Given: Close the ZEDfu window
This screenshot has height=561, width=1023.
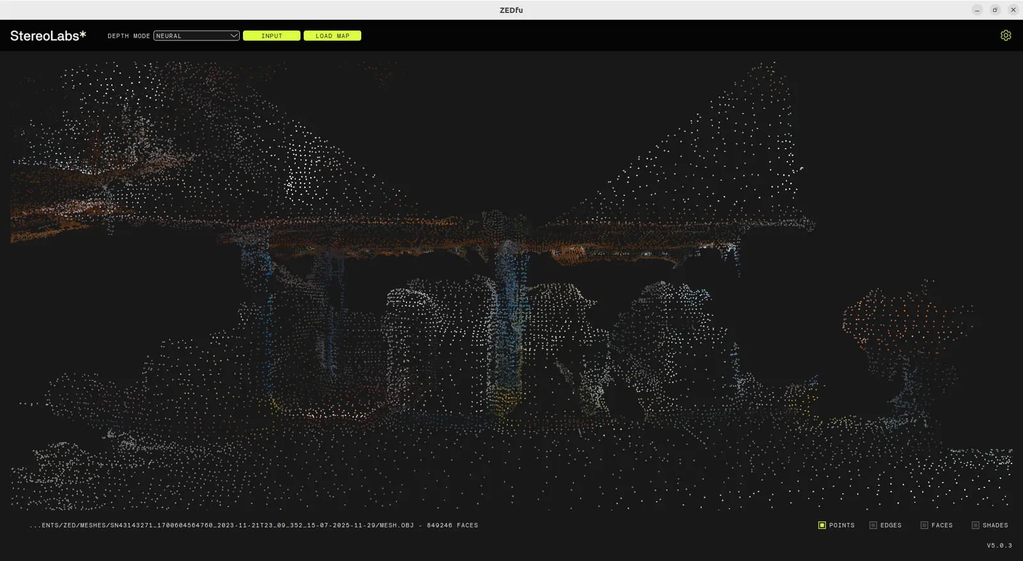Looking at the screenshot, I should click(x=1013, y=10).
